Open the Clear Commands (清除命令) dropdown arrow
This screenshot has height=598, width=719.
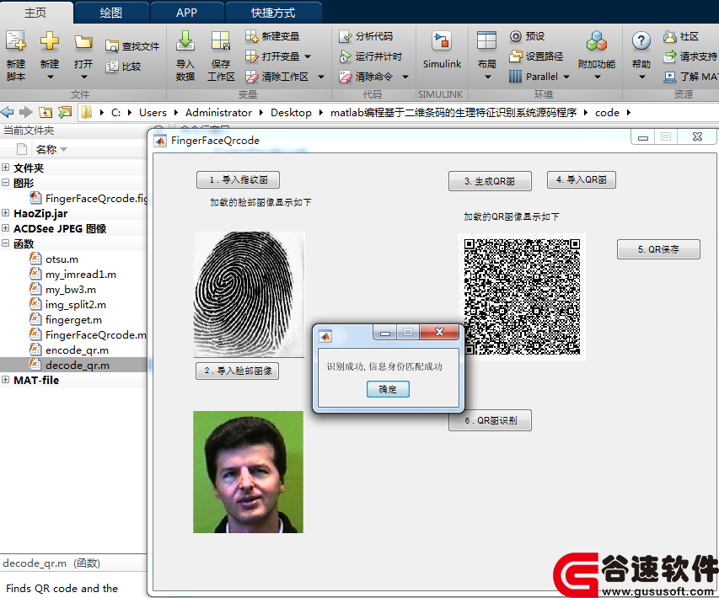click(405, 77)
